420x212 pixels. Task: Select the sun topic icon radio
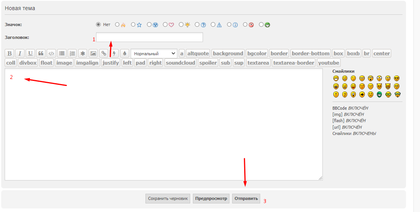pyautogui.click(x=181, y=25)
